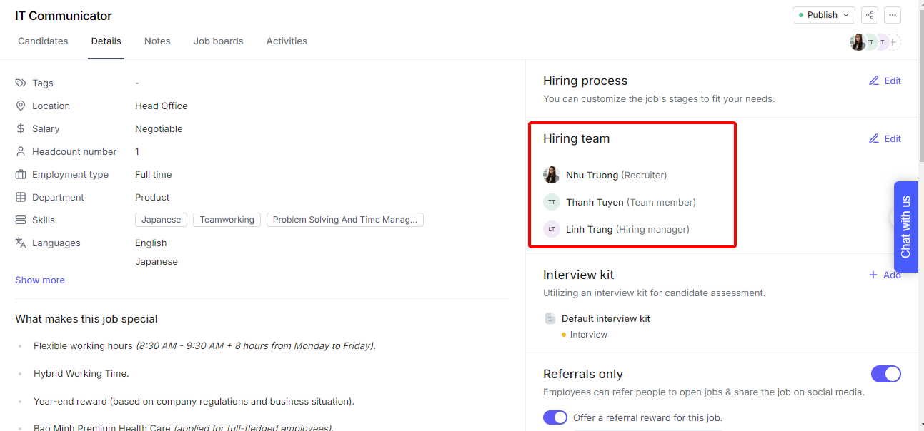
Task: Click the Headcount number value 1
Action: [137, 151]
